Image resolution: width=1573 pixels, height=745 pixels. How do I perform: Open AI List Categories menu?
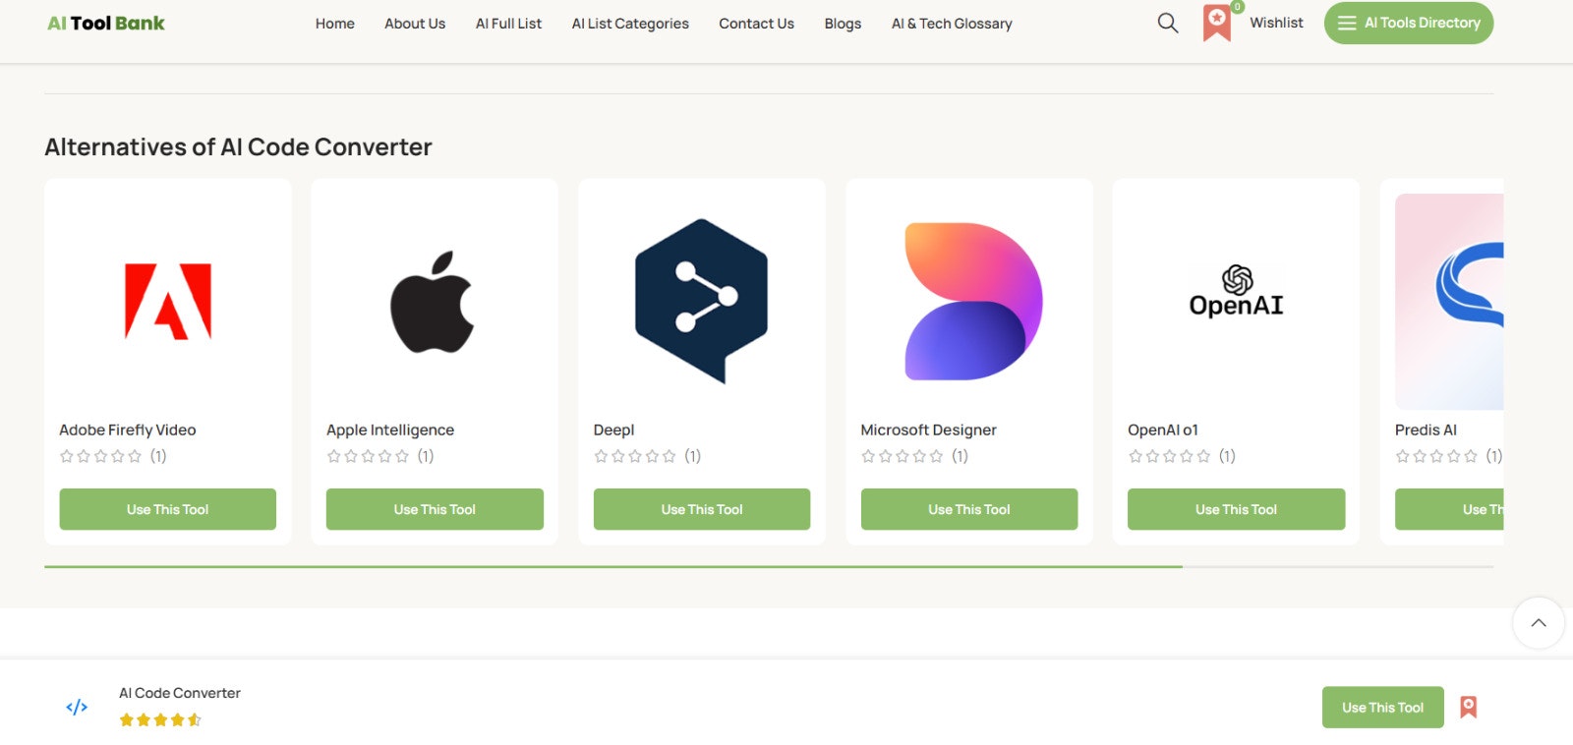[x=630, y=24]
